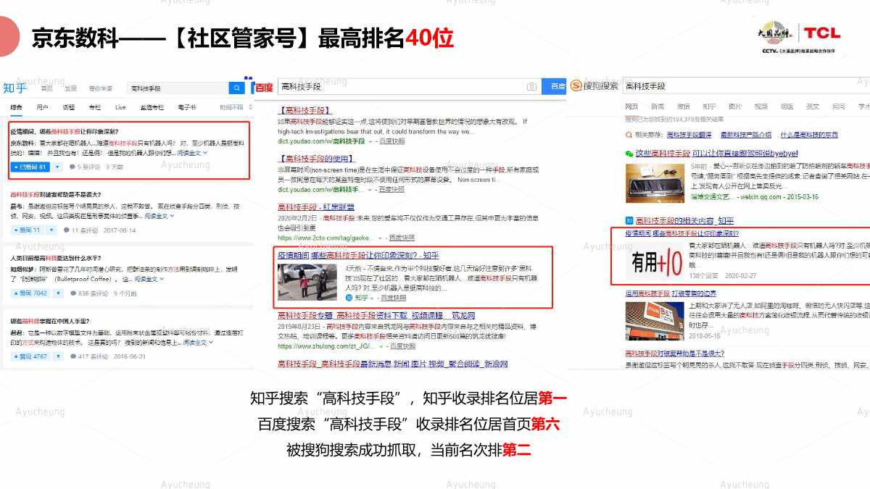Click the TCL logo in top corner

[821, 33]
